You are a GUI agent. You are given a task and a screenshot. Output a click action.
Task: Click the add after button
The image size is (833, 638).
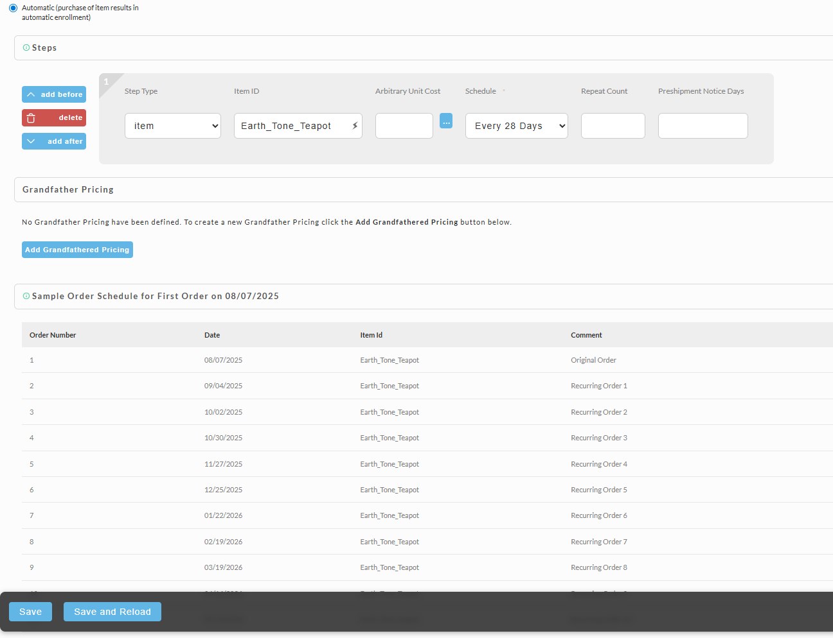pos(54,141)
